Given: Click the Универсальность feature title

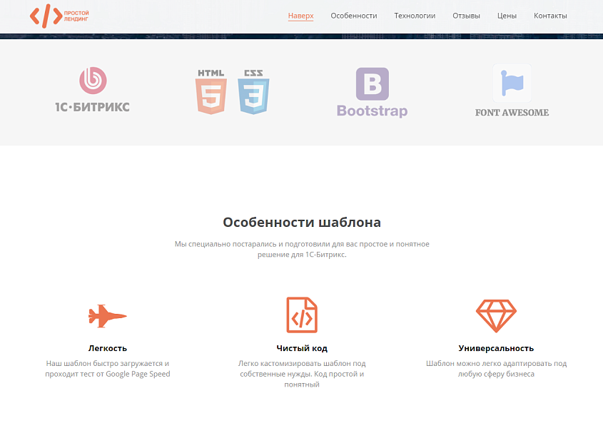Looking at the screenshot, I should tap(497, 349).
